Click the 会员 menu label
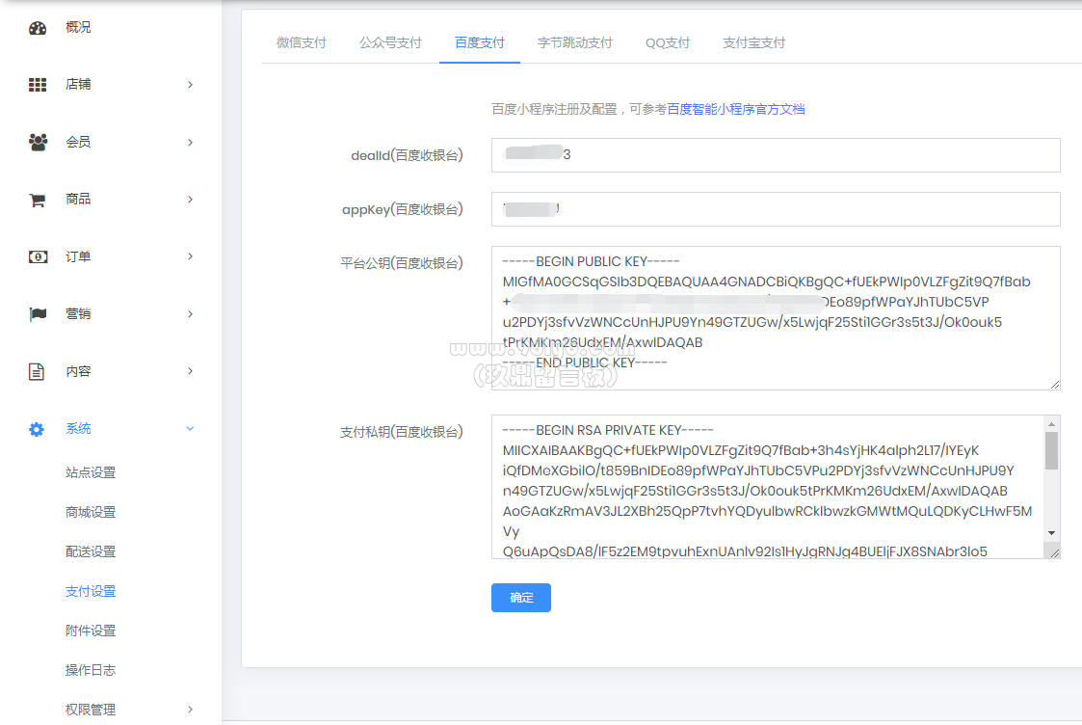Viewport: 1082px width, 725px height. pos(78,143)
